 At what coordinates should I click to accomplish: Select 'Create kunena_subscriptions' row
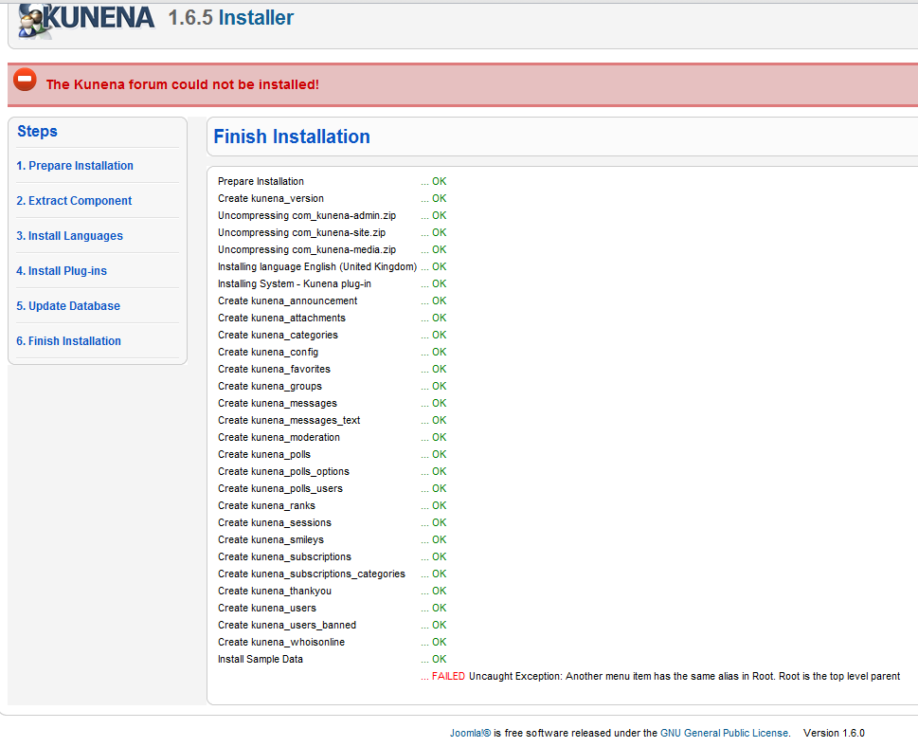pyautogui.click(x=332, y=556)
